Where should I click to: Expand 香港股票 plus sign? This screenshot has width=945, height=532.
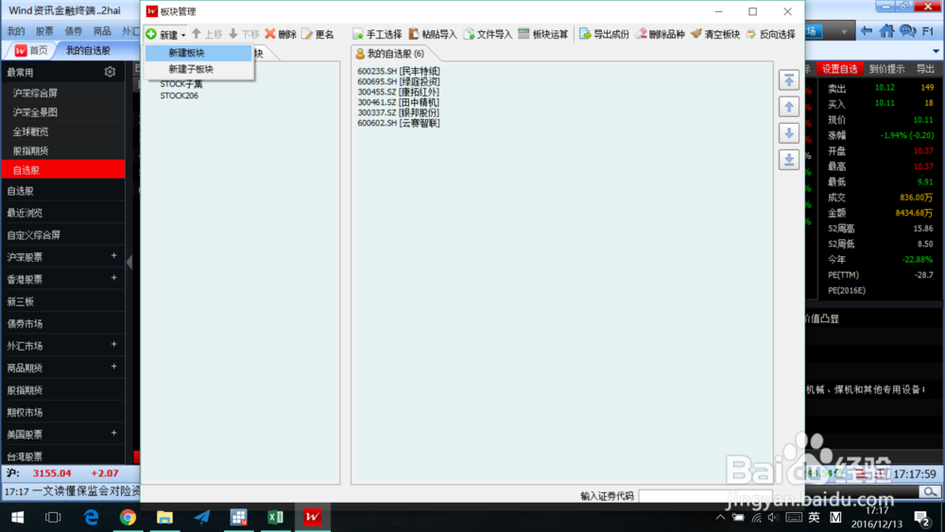[x=114, y=279]
